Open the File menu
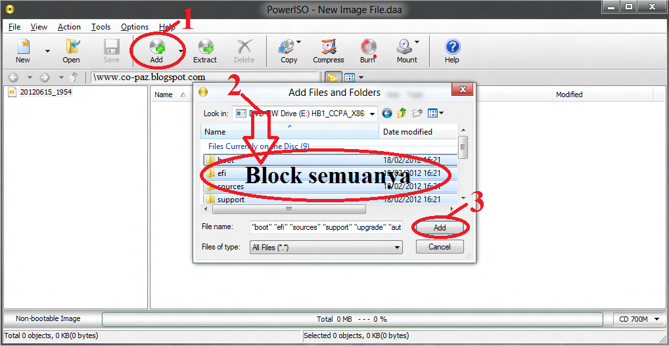This screenshot has height=346, width=669. click(x=14, y=27)
